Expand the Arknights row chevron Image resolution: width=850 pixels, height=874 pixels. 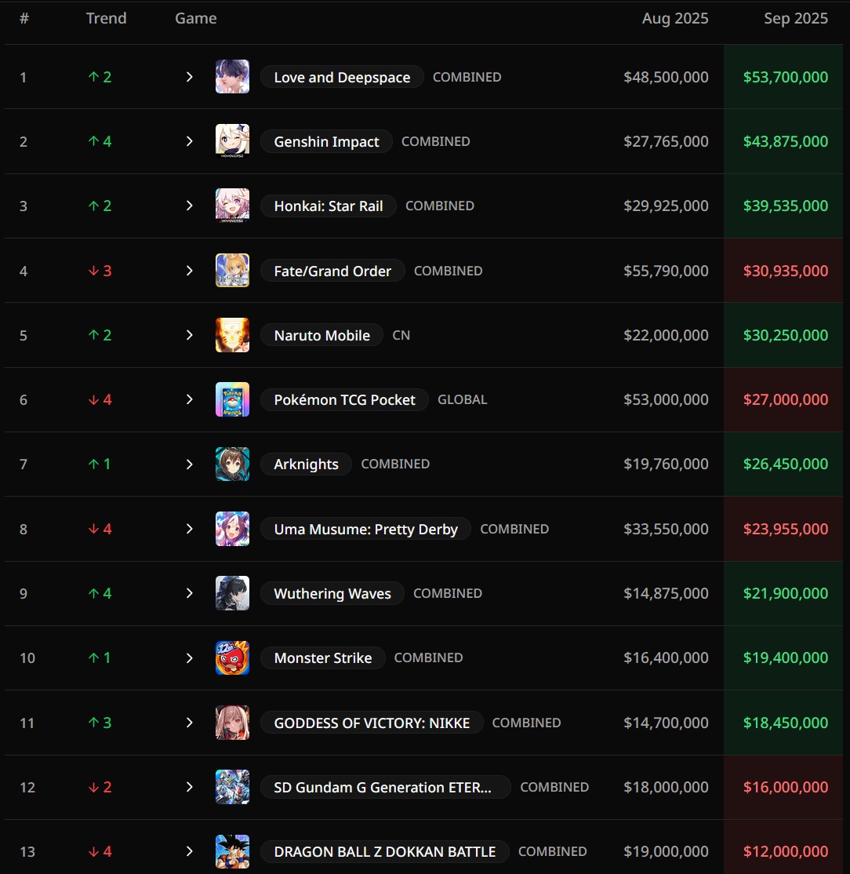190,464
